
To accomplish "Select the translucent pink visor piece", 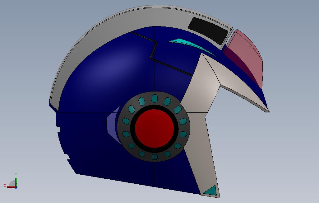I will [245, 58].
